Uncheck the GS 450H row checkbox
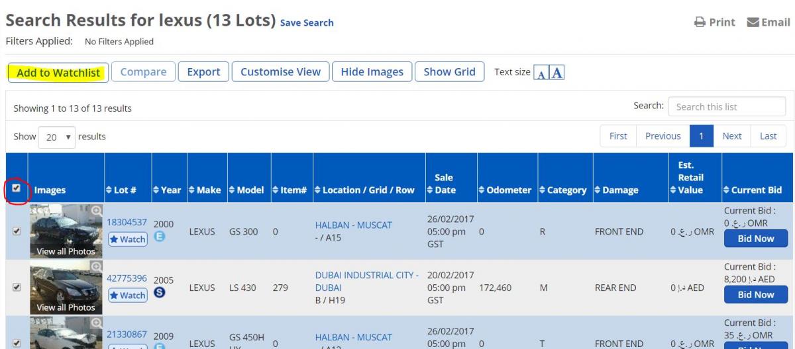 [17, 344]
